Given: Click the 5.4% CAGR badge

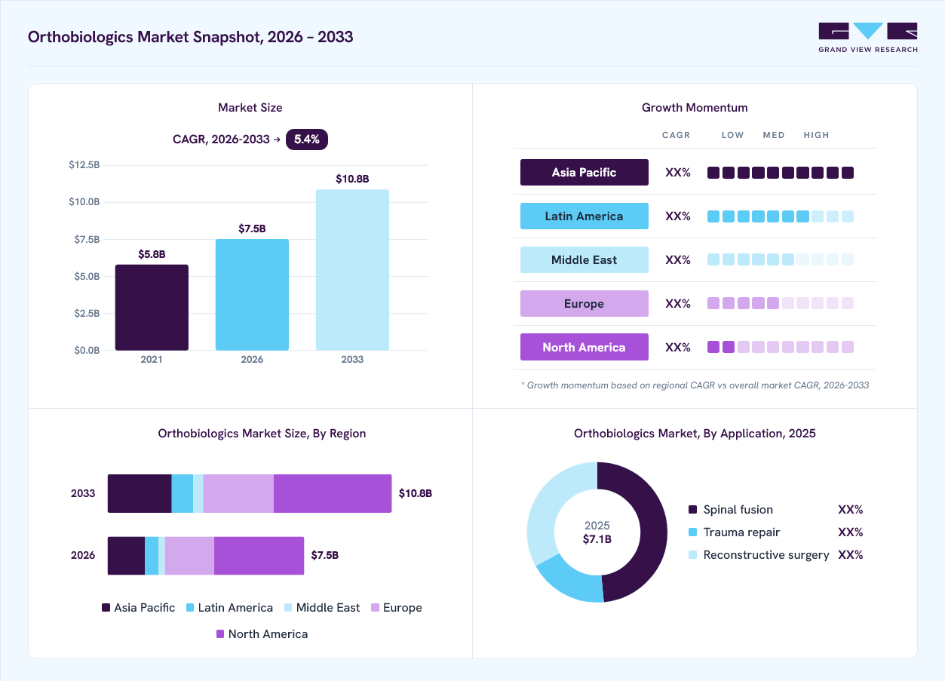Looking at the screenshot, I should 307,140.
